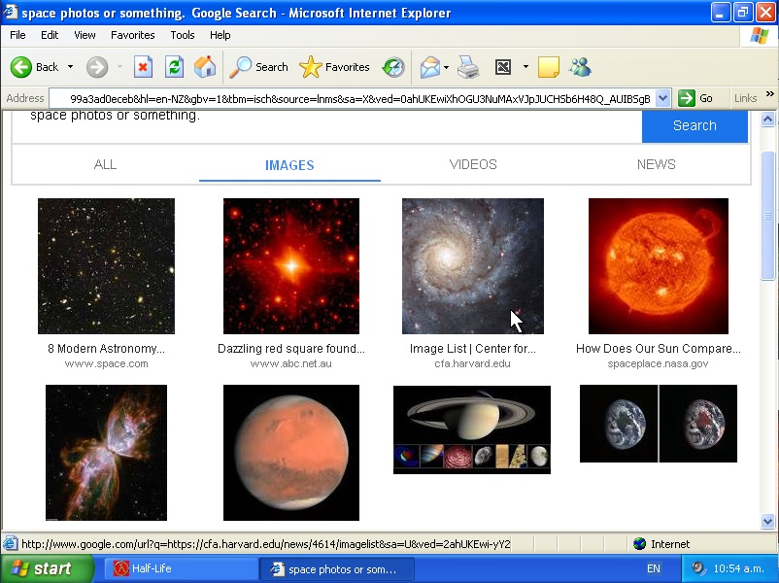Click the Windows Start button
779x583 pixels.
point(42,568)
